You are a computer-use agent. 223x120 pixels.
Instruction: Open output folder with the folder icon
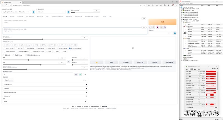[x=96, y=62]
